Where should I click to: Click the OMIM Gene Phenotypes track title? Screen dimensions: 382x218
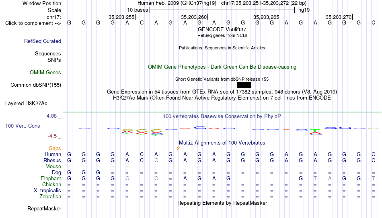(x=222, y=67)
